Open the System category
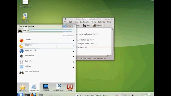Screen dimensions: 171x96 coord(47,62)
